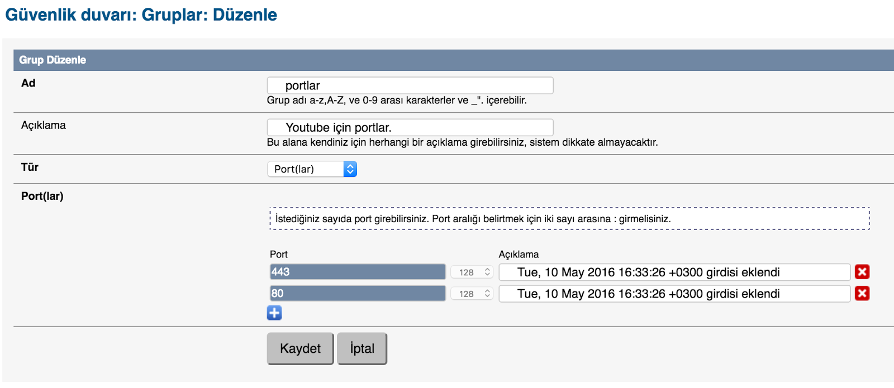Select the port 80 input field

click(358, 294)
